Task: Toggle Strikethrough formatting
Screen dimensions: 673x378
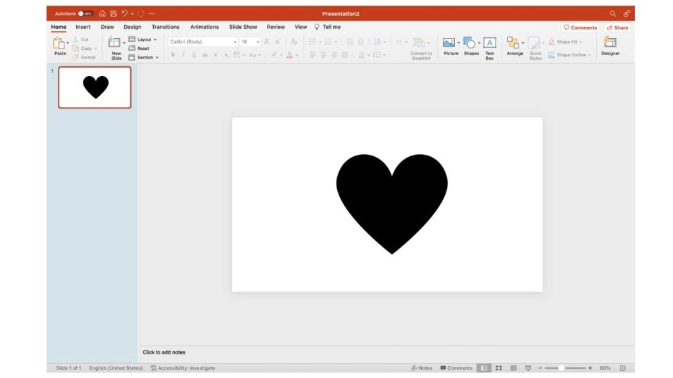Action: pyautogui.click(x=205, y=55)
